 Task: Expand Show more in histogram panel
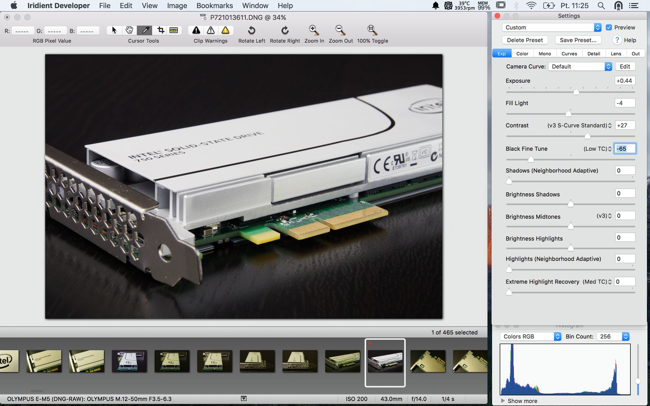click(519, 401)
